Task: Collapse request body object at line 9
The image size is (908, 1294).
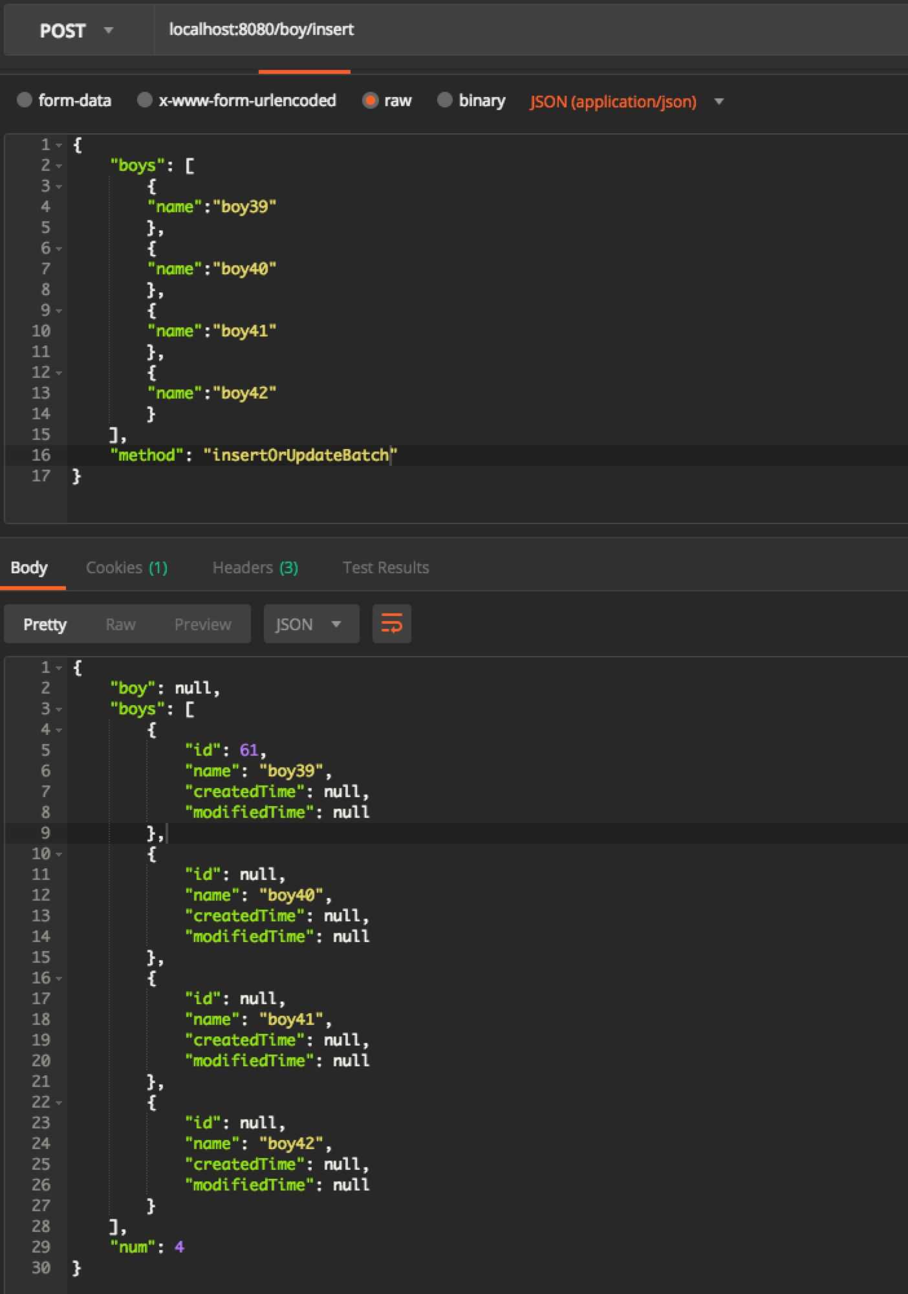Action: tap(59, 311)
